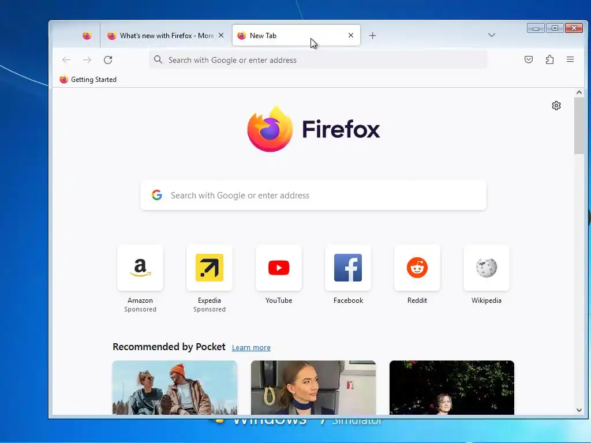The width and height of the screenshot is (591, 443).
Task: Open the pinned Firefox tab
Action: click(x=87, y=35)
